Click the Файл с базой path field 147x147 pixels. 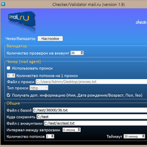[x=90, y=110]
